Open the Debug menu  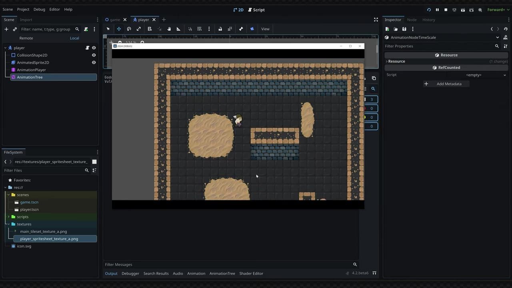(39, 9)
